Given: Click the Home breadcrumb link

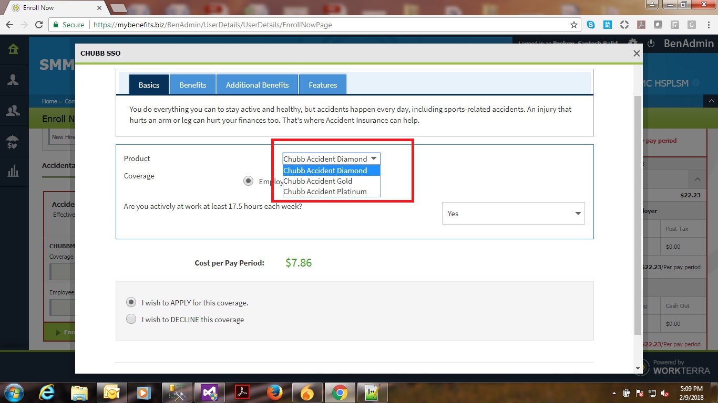Looking at the screenshot, I should click(49, 101).
